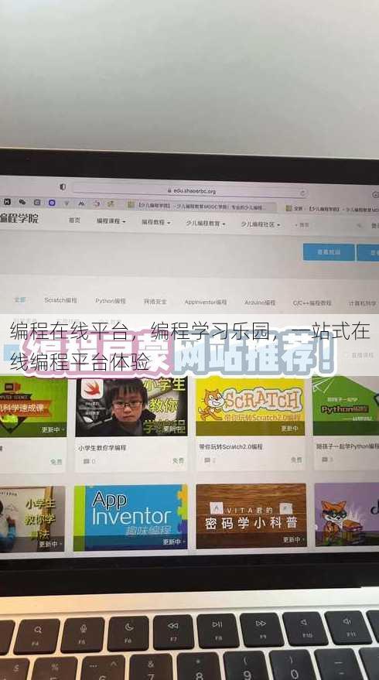Click the 编程学院 site logo

(x=19, y=217)
